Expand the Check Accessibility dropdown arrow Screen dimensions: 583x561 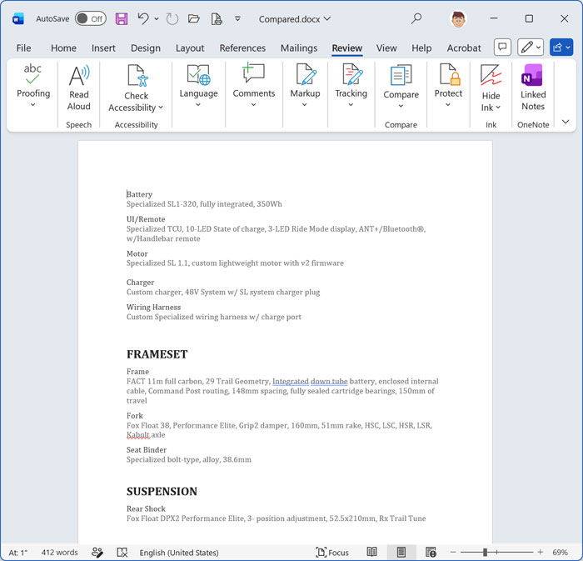pos(161,108)
